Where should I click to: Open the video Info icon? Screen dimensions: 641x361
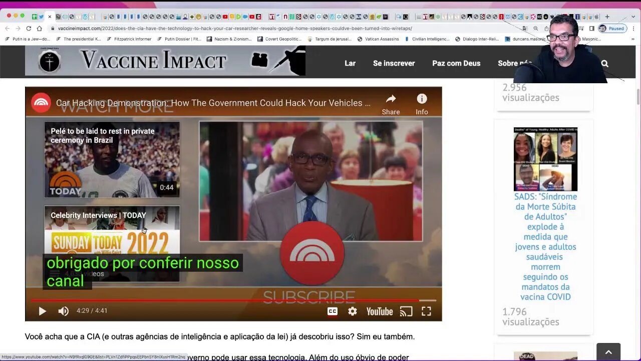tap(422, 104)
